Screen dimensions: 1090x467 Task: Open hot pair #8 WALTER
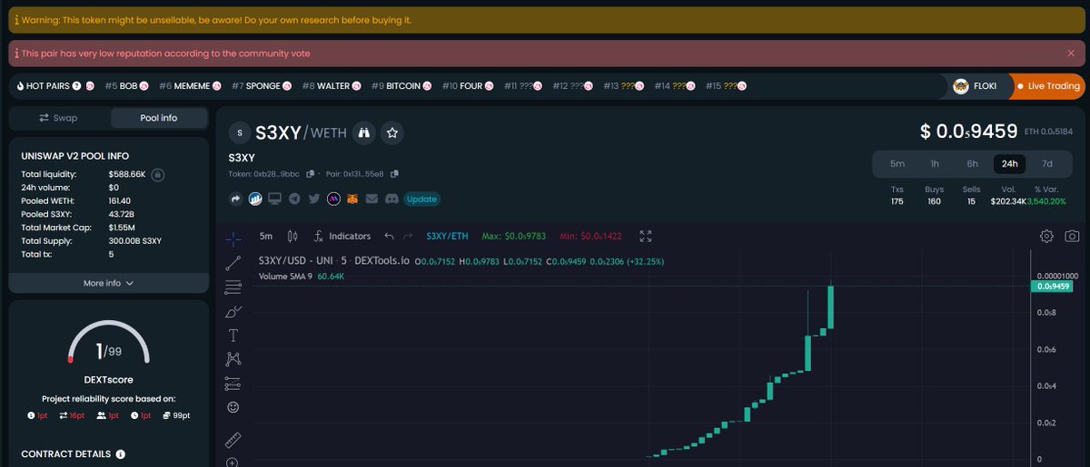[332, 86]
